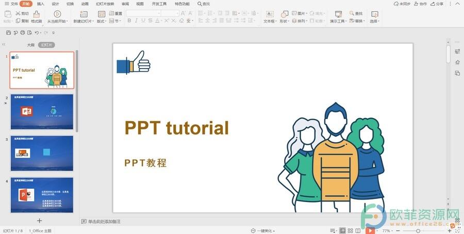Open the Insert (插入) ribbon tab

coord(41,4)
